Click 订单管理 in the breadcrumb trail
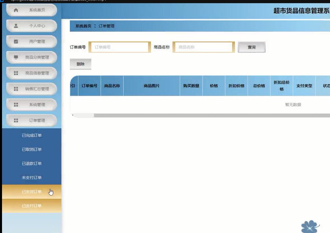330x233 pixels. (107, 26)
